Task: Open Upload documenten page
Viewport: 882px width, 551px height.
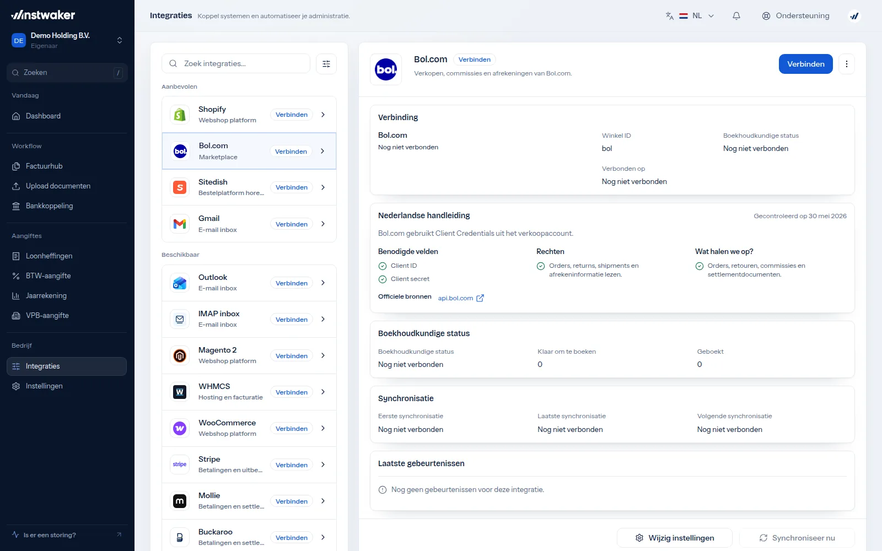Action: pyautogui.click(x=67, y=186)
